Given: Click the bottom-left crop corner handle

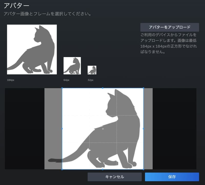Looking at the screenshot, I should (62, 169).
